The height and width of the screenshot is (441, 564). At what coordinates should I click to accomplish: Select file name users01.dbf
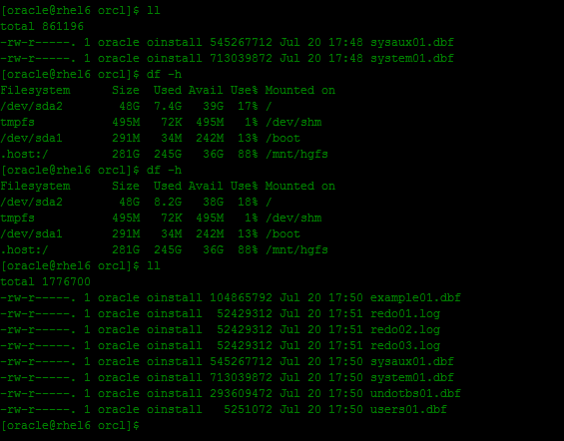[408, 409]
